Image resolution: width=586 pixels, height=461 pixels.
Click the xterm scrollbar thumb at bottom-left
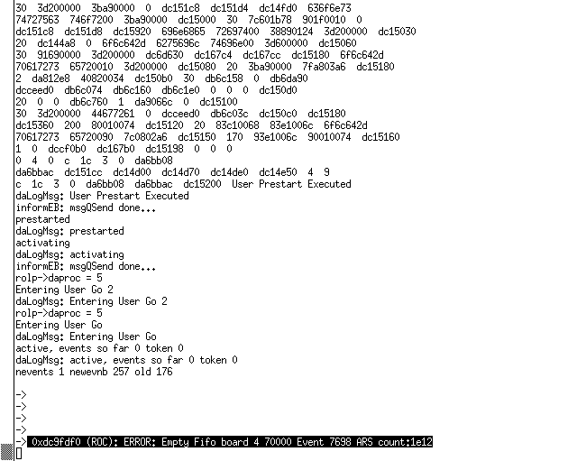pyautogui.click(x=6, y=452)
